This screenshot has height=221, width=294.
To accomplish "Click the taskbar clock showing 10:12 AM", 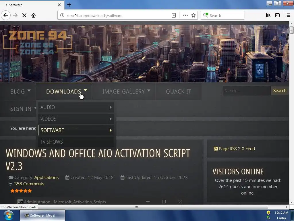I will [x=281, y=213].
